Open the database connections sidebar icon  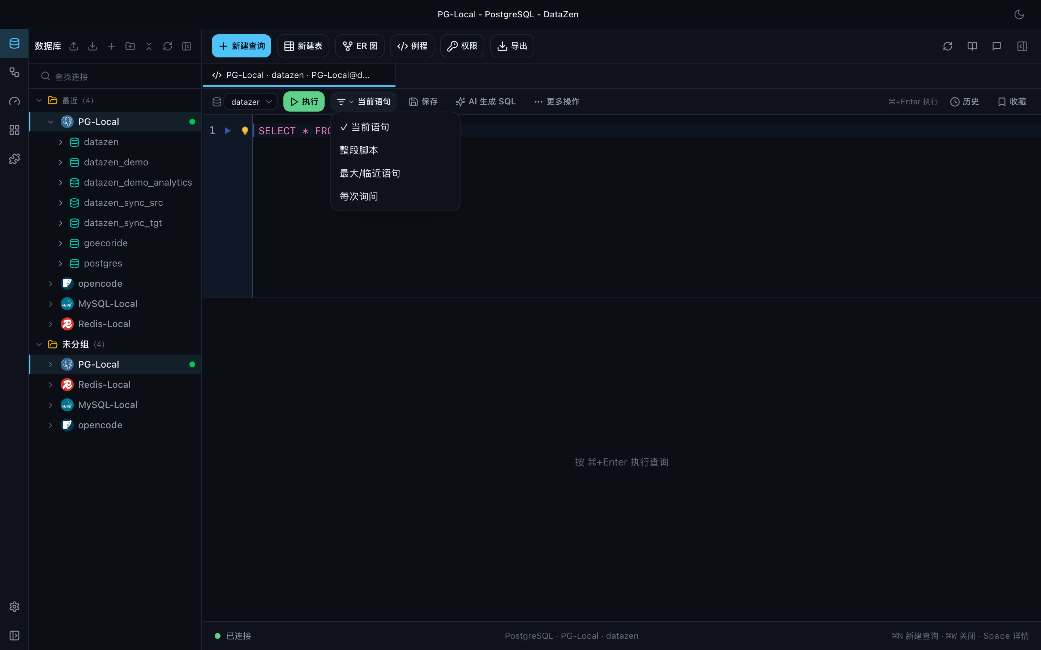tap(14, 43)
